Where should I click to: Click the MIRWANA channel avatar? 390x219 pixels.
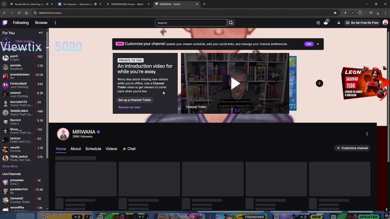click(x=63, y=134)
